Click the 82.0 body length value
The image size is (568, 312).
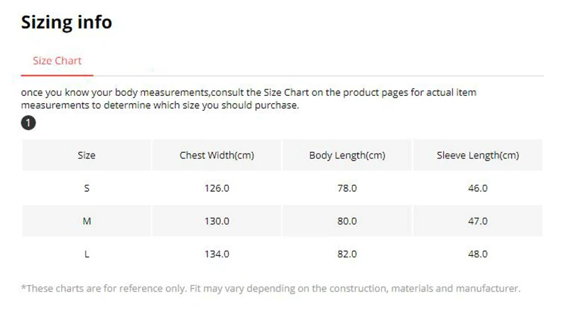pyautogui.click(x=347, y=254)
